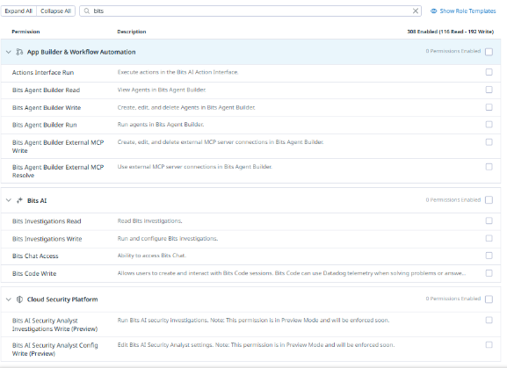The width and height of the screenshot is (507, 368).
Task: Click the eye icon beside Show Role Templates
Action: click(433, 11)
